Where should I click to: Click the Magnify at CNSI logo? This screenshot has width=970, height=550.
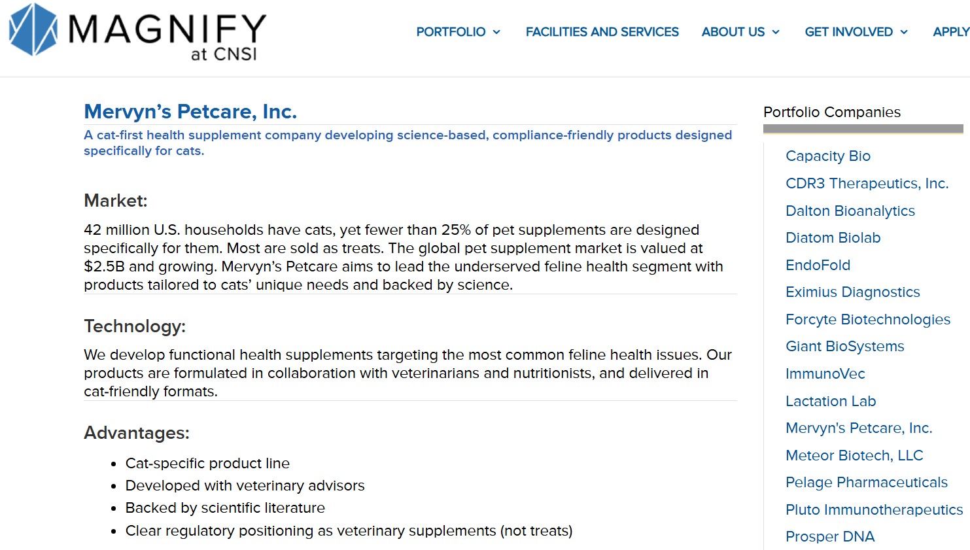coord(137,32)
